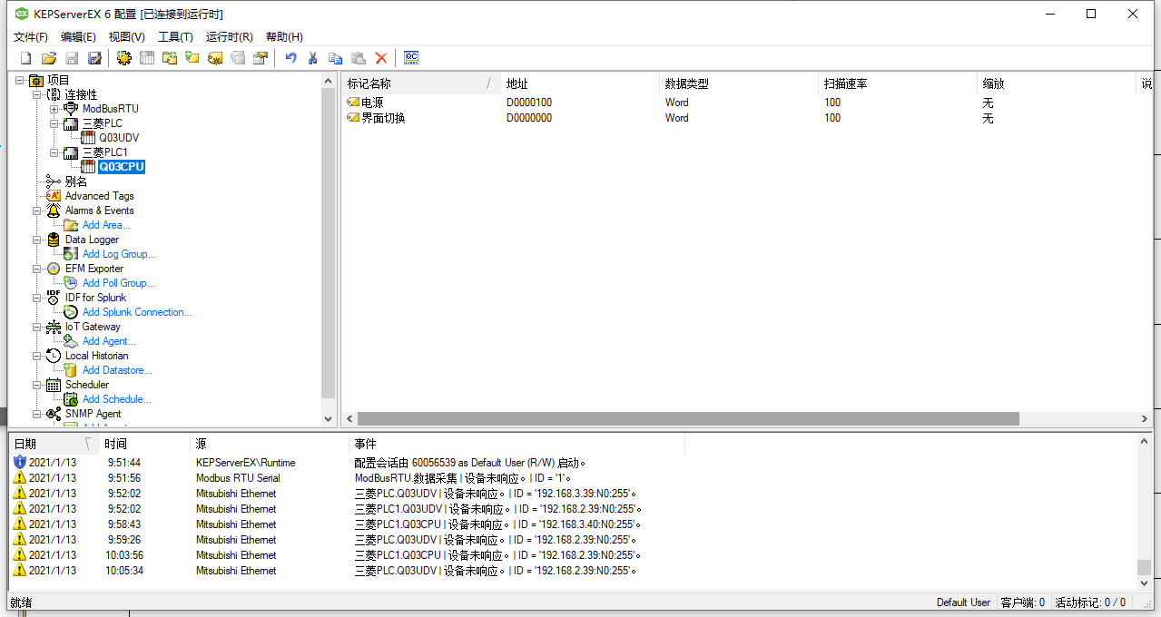Click the Add Poll Group... link

coord(119,283)
